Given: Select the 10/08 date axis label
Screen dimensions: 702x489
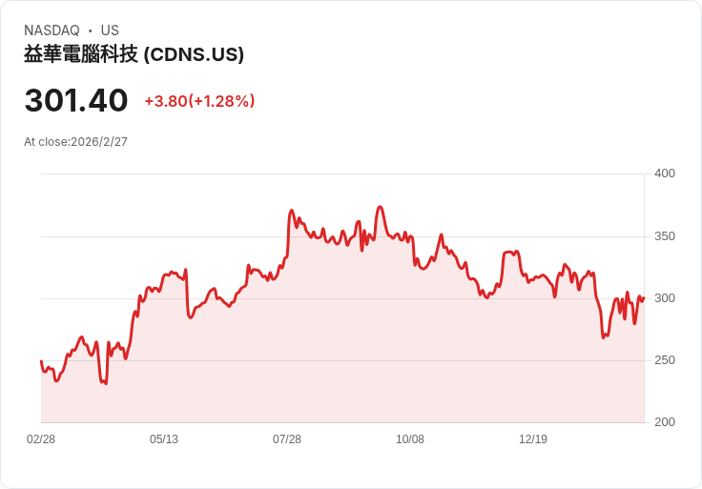Looking at the screenshot, I should 410,439.
